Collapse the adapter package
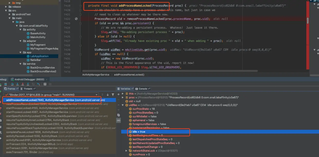The height and width of the screenshot is (157, 319). [x=21, y=41]
